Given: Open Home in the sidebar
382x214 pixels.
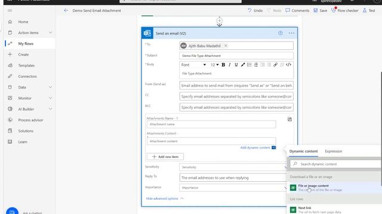Looking at the screenshot, I should click(23, 22).
